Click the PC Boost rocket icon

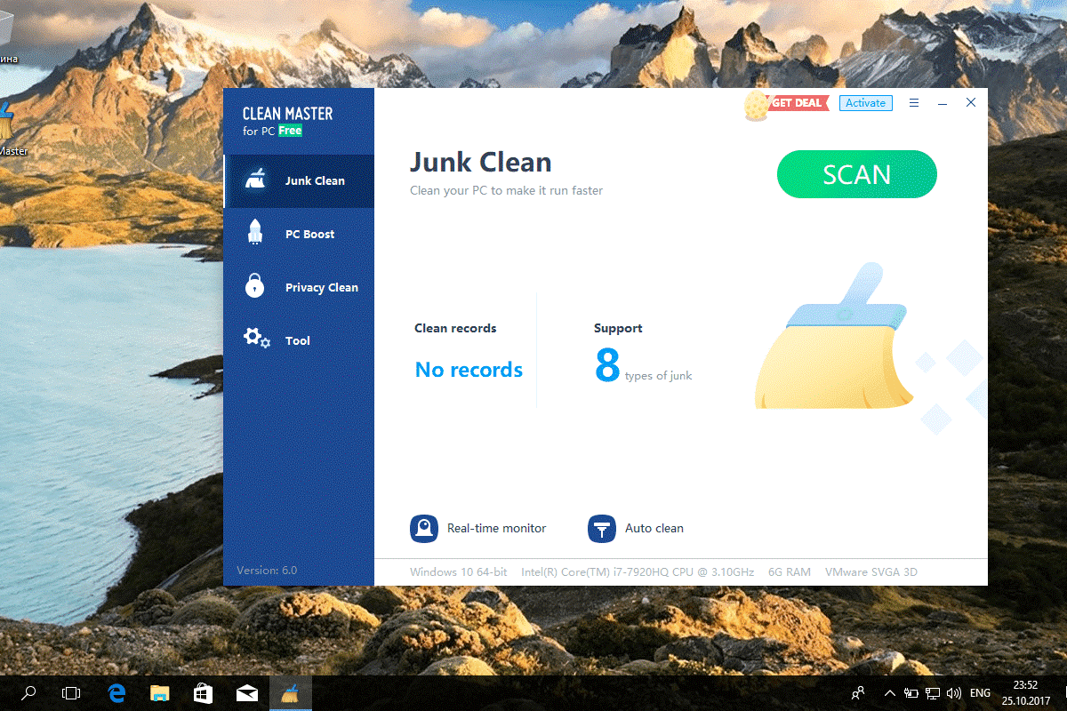click(x=255, y=233)
